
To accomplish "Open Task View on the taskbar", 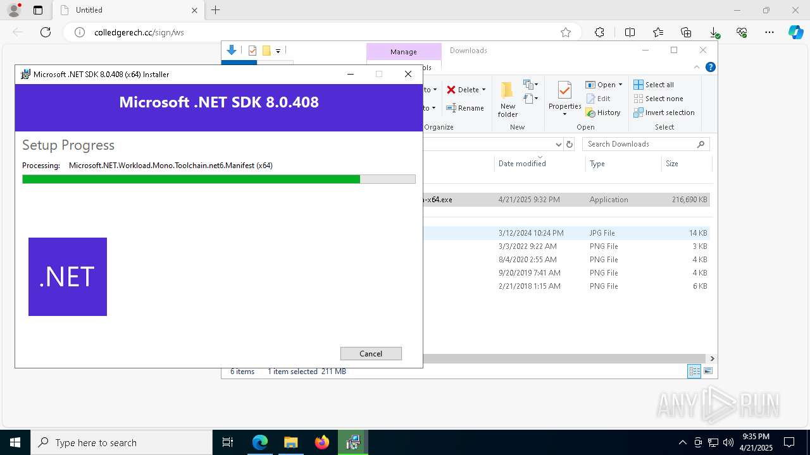I will [228, 442].
